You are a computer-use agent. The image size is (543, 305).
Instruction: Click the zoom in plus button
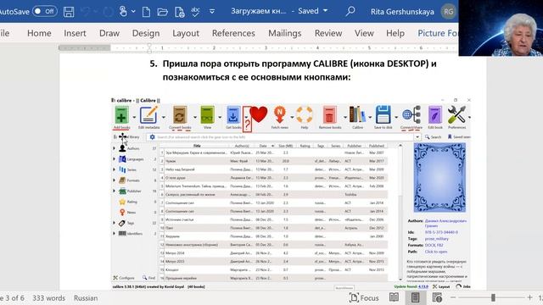[x=529, y=297]
